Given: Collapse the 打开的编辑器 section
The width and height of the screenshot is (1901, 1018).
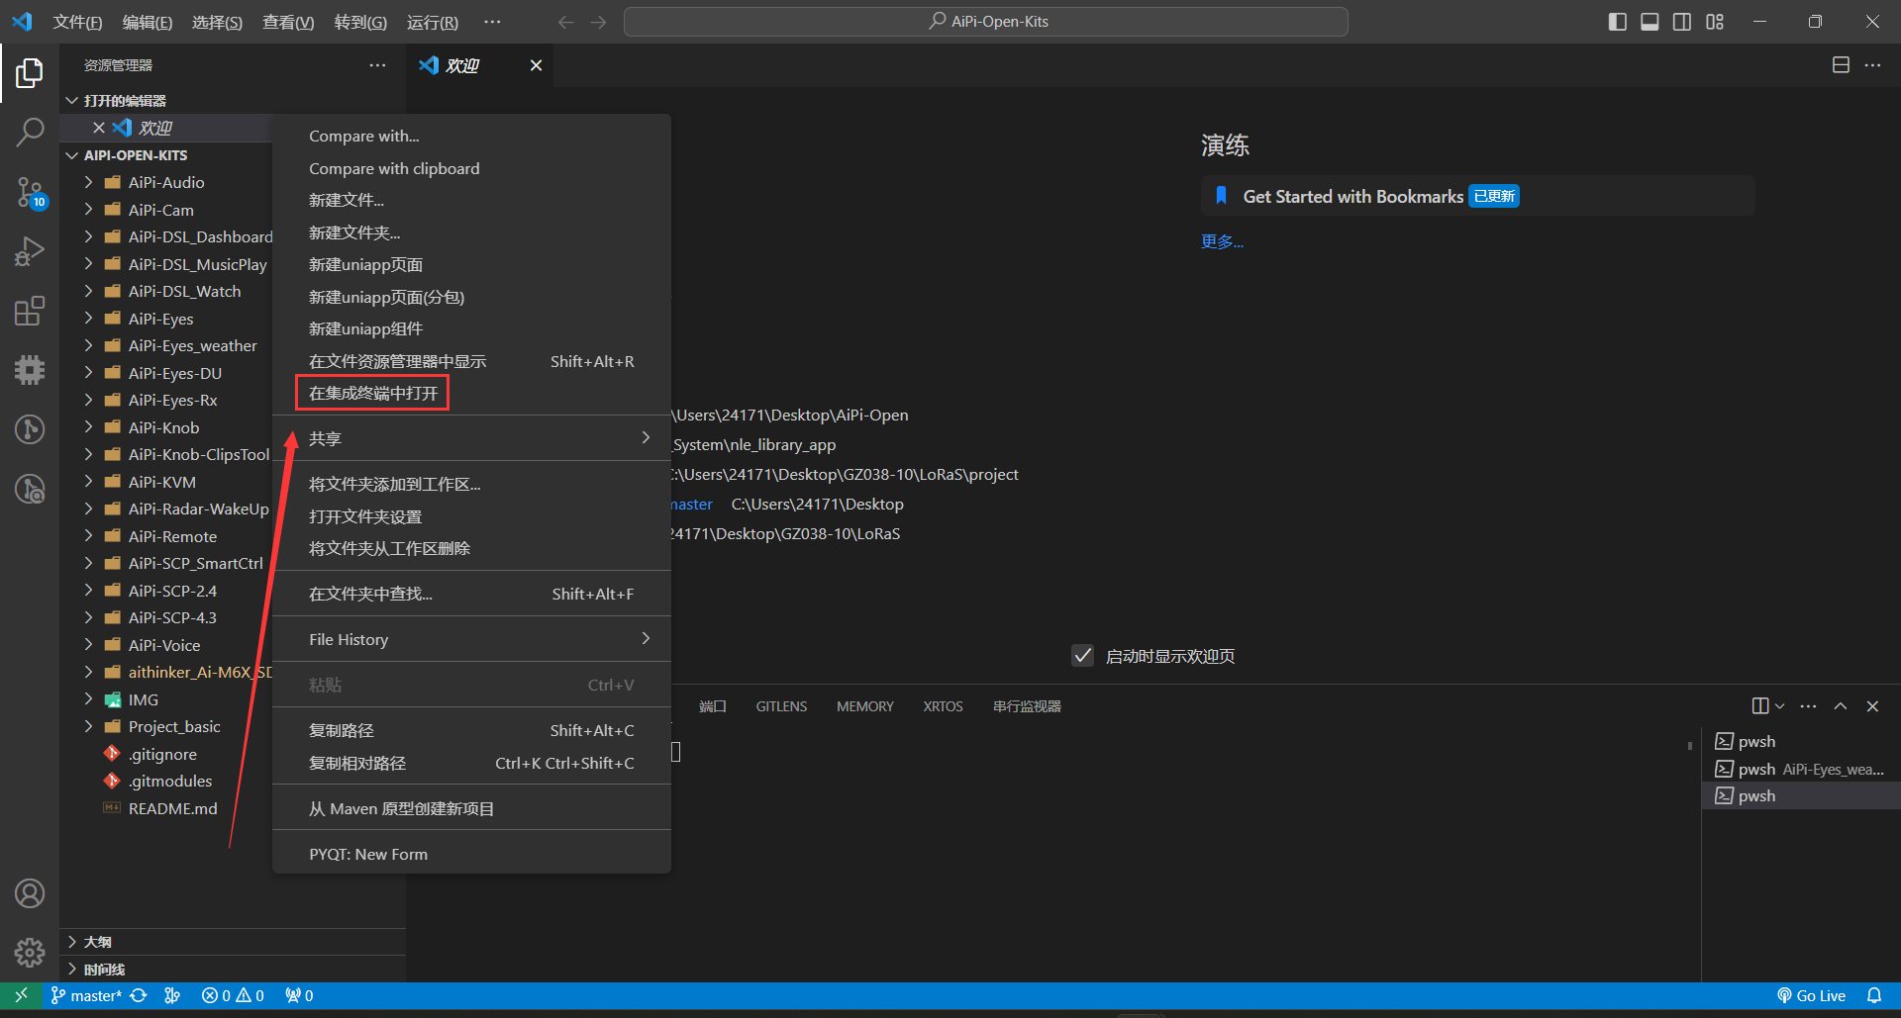Looking at the screenshot, I should (72, 101).
